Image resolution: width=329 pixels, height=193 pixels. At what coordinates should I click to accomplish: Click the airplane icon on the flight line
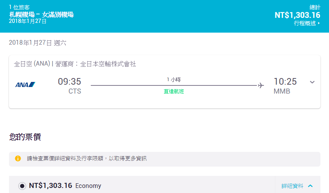point(261,85)
